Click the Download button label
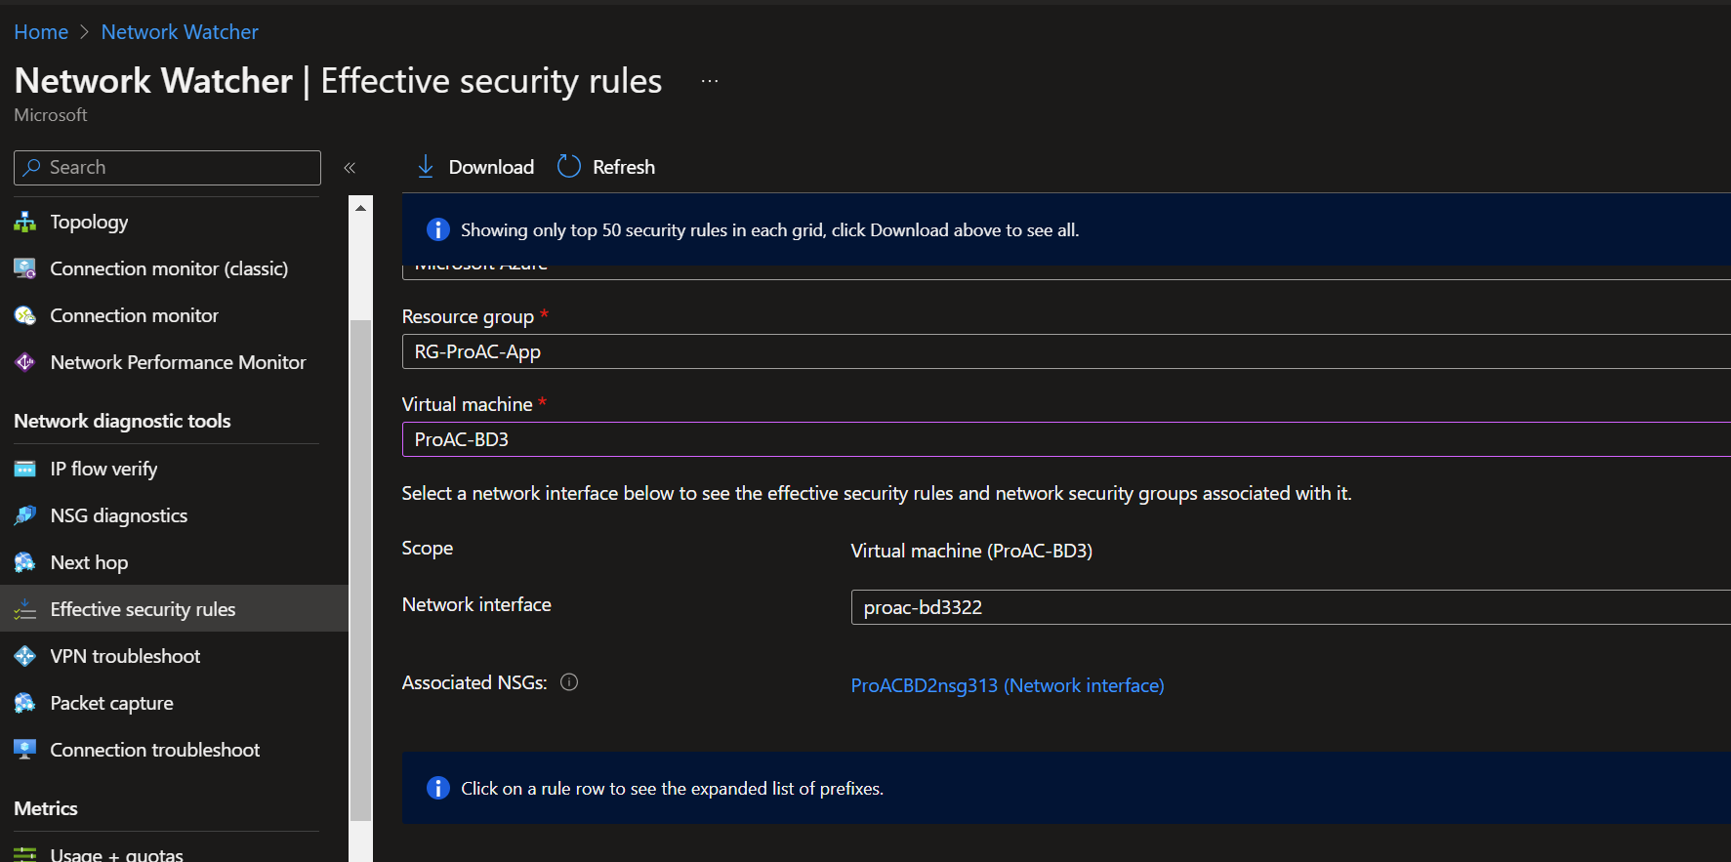Image resolution: width=1731 pixels, height=862 pixels. pos(491,167)
